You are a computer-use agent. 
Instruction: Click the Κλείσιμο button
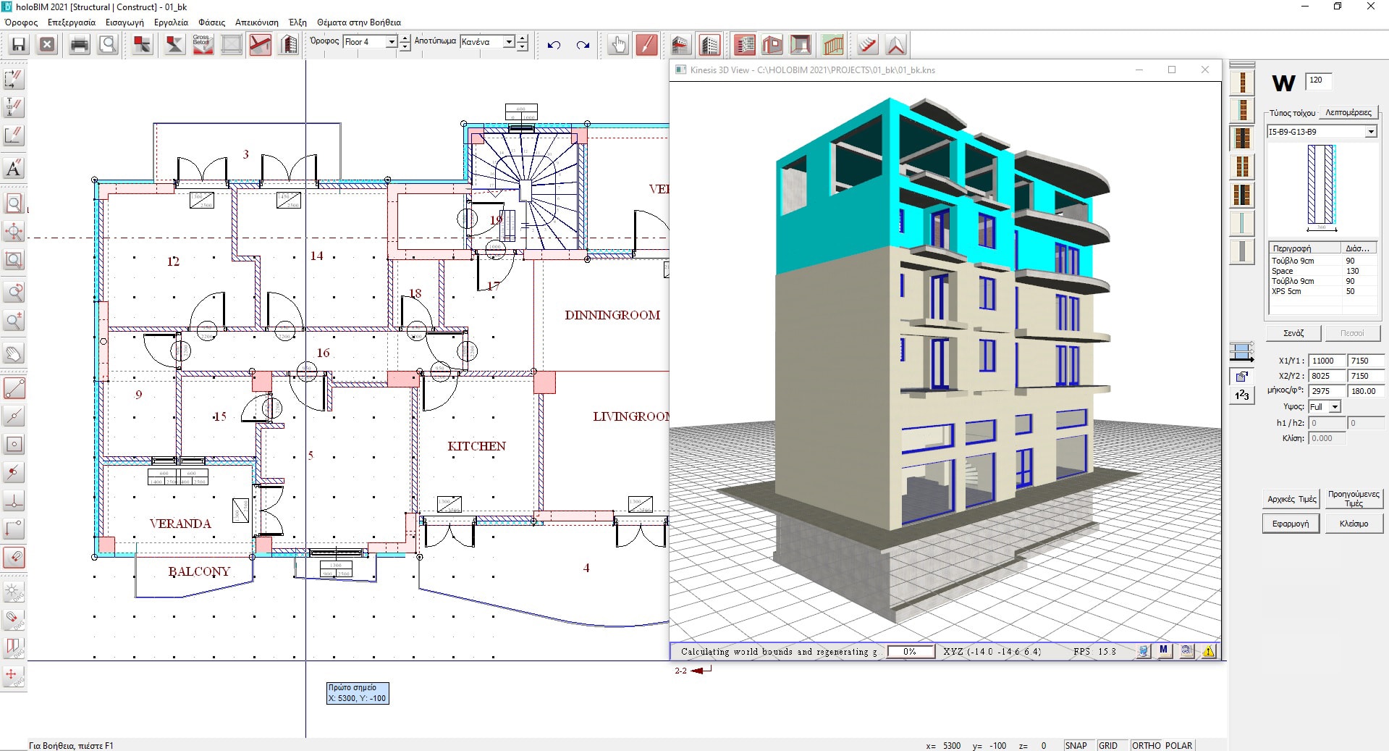(x=1354, y=524)
